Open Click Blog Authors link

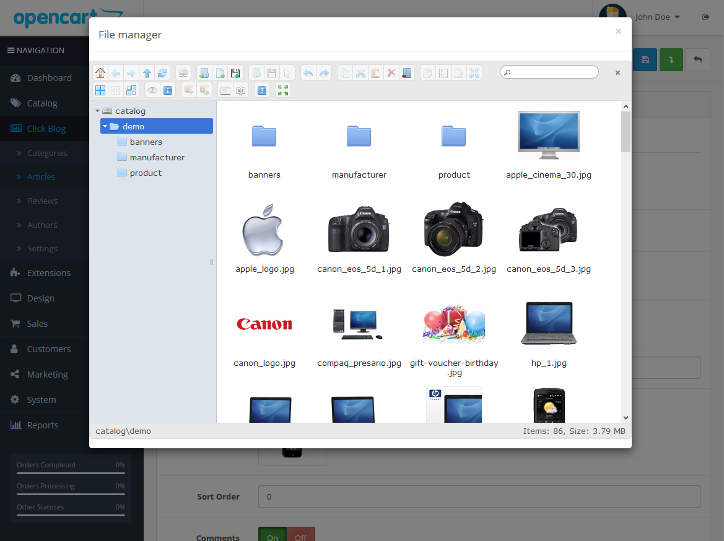coord(42,225)
